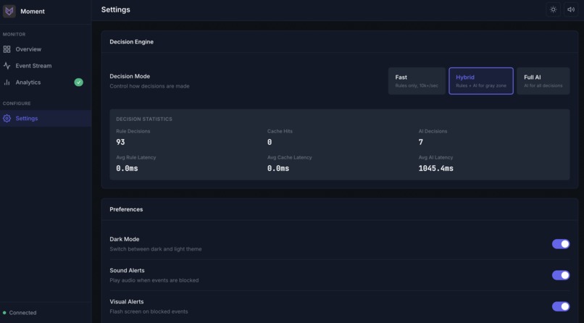This screenshot has height=323, width=584.
Task: Click the Analytics bar chart icon
Action: (7, 83)
